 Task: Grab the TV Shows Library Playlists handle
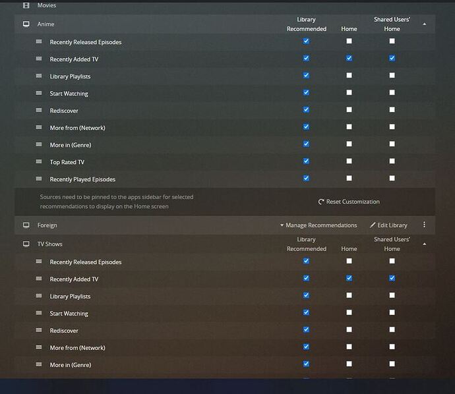click(x=39, y=296)
